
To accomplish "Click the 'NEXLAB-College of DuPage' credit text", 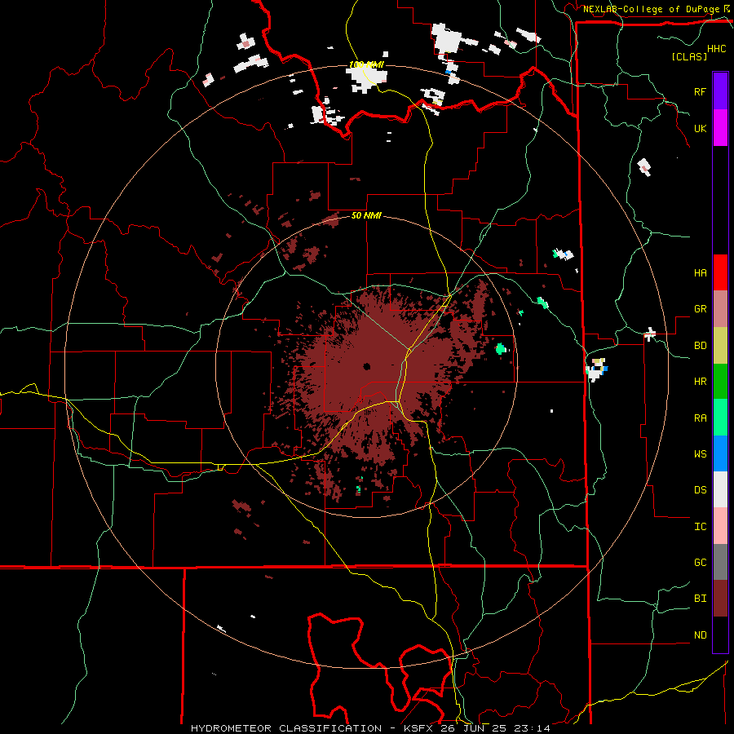I will (651, 9).
